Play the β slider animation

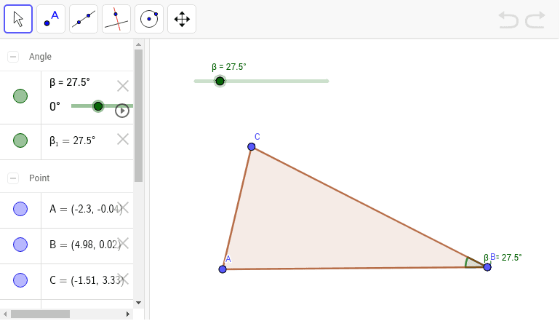(122, 111)
